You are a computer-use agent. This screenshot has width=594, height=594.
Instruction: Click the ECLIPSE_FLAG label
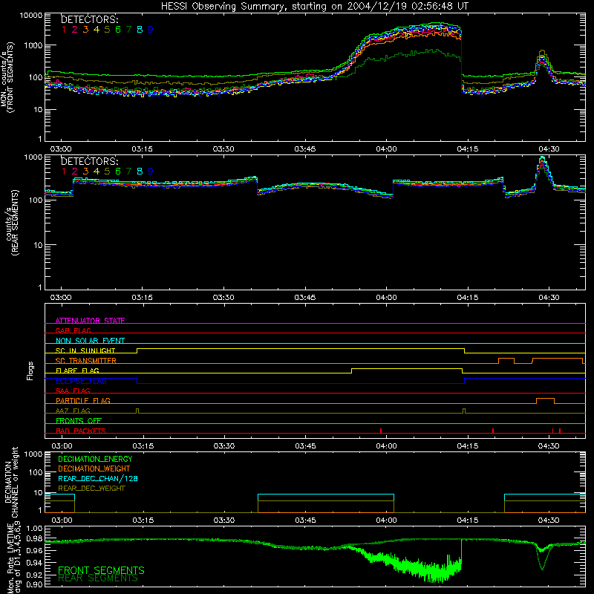[81, 381]
